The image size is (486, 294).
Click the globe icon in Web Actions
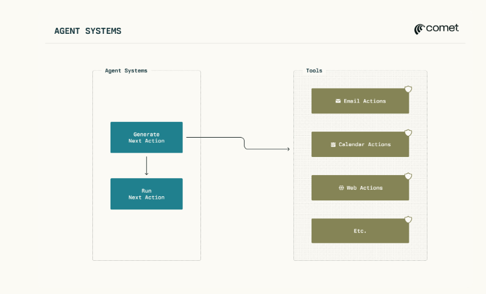coord(341,188)
